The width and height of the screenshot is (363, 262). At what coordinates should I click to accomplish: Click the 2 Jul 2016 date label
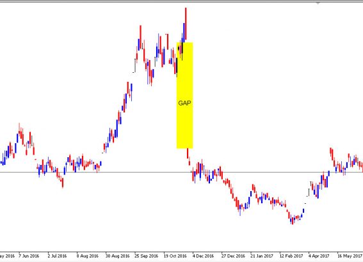(x=57, y=256)
